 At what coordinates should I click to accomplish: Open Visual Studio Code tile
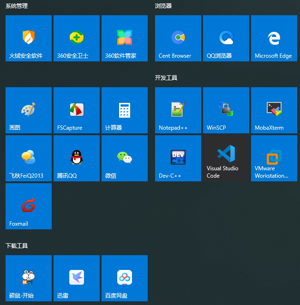[x=226, y=158]
